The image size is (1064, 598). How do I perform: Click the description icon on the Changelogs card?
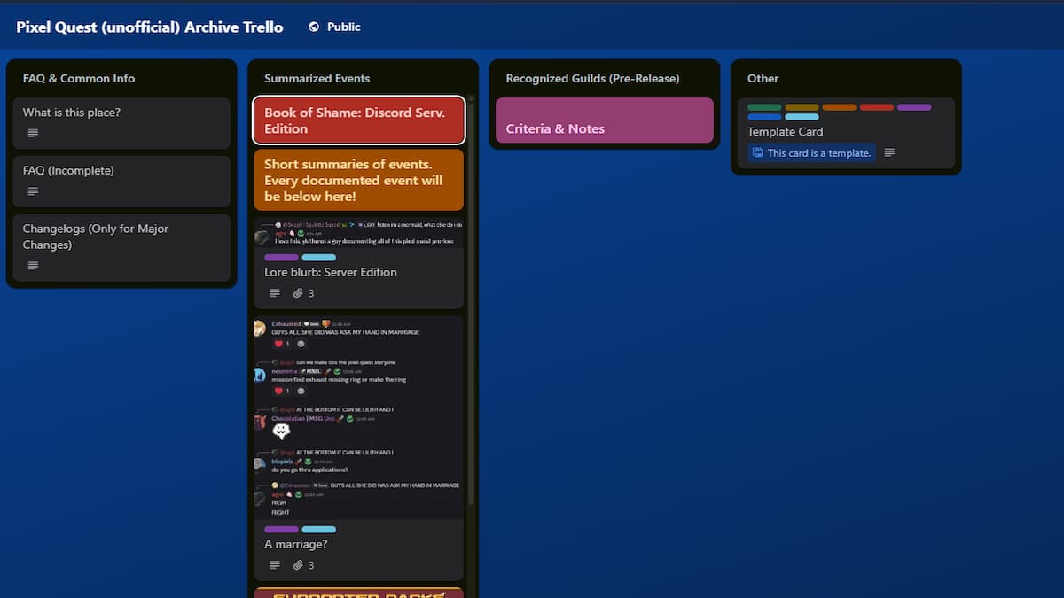32,264
